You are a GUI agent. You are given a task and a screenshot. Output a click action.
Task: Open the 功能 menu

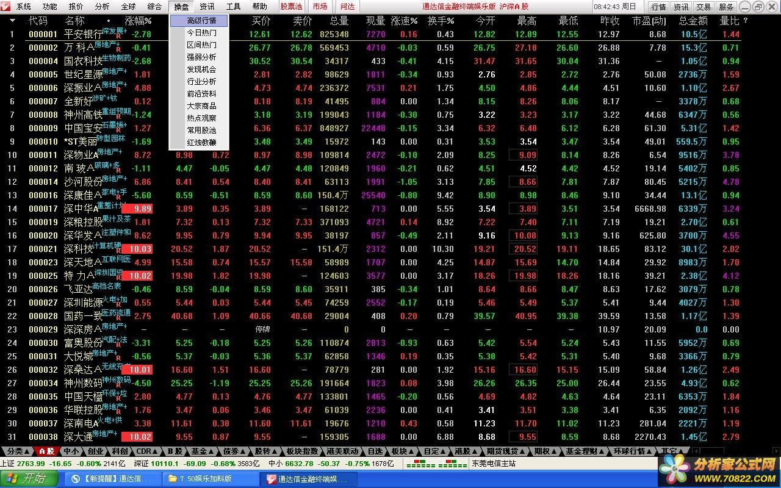50,7
